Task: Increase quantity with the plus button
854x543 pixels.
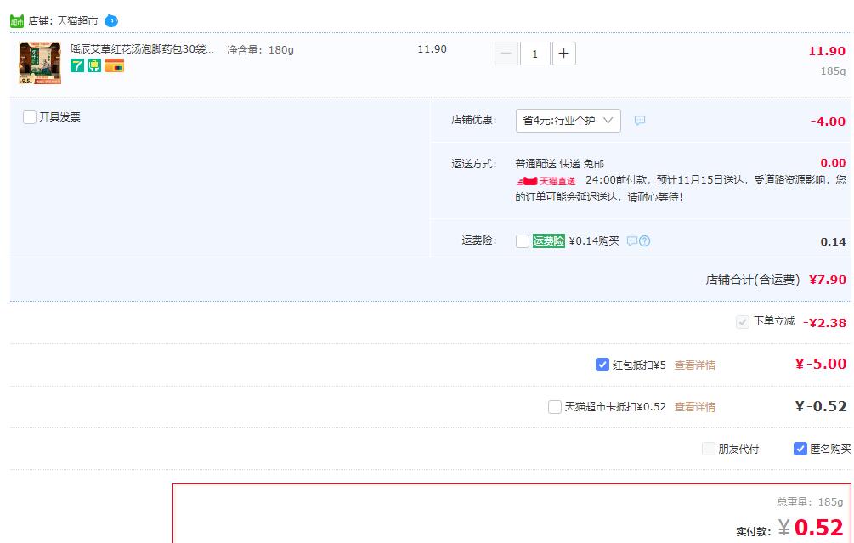Action: (x=564, y=54)
